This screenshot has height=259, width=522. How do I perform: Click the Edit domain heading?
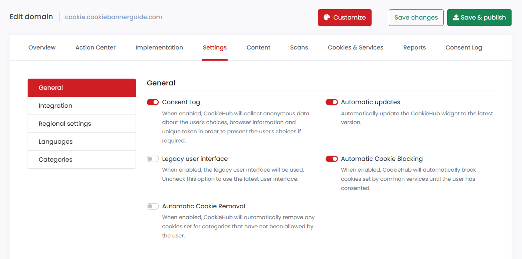click(x=31, y=17)
